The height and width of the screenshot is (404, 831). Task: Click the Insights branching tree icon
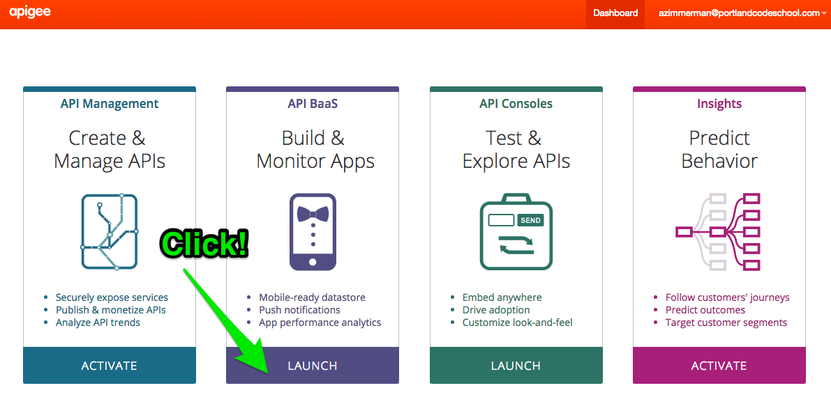719,232
